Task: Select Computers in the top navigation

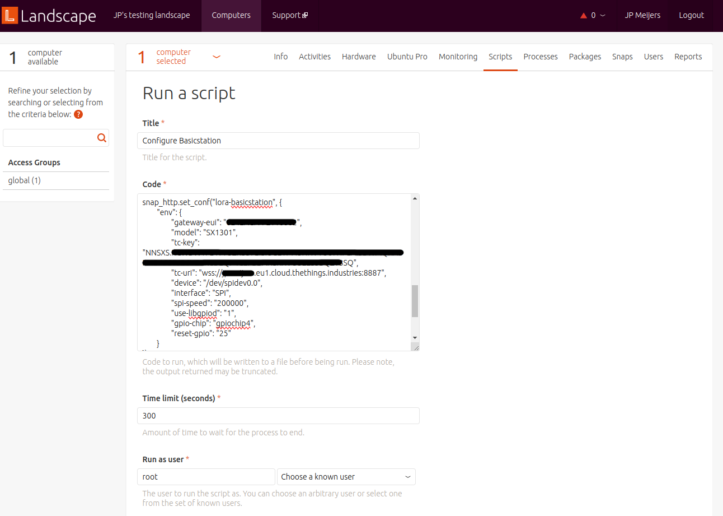Action: pyautogui.click(x=231, y=15)
